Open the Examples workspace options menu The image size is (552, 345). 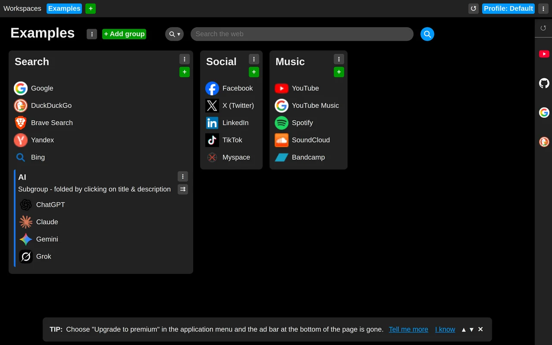point(92,34)
